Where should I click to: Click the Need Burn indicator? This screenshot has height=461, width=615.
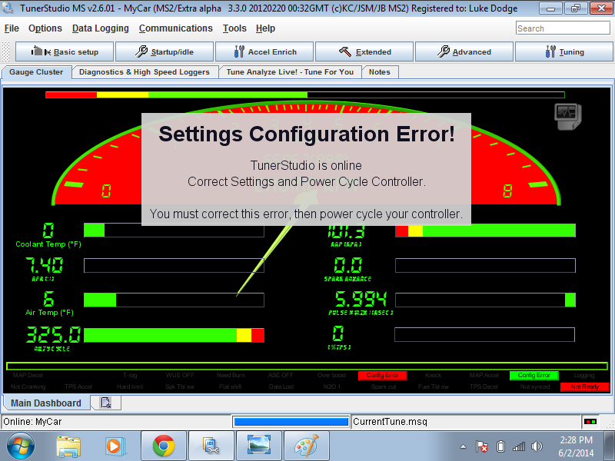(x=231, y=375)
